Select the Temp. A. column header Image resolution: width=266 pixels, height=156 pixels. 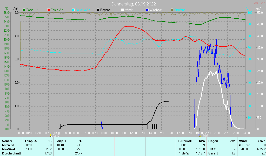[31, 141]
